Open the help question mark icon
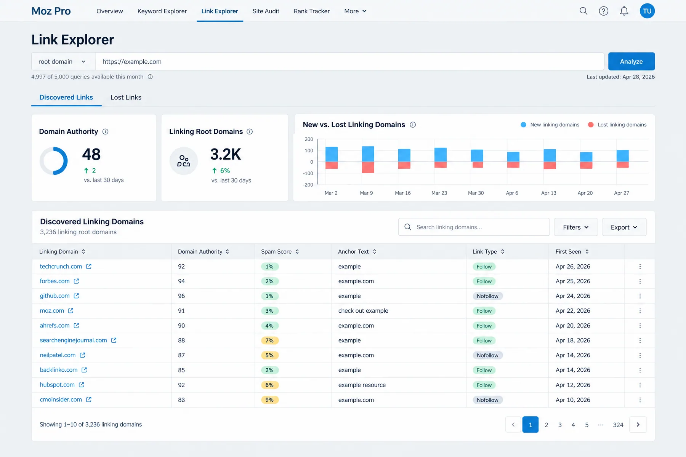Viewport: 686px width, 457px height. (604, 11)
